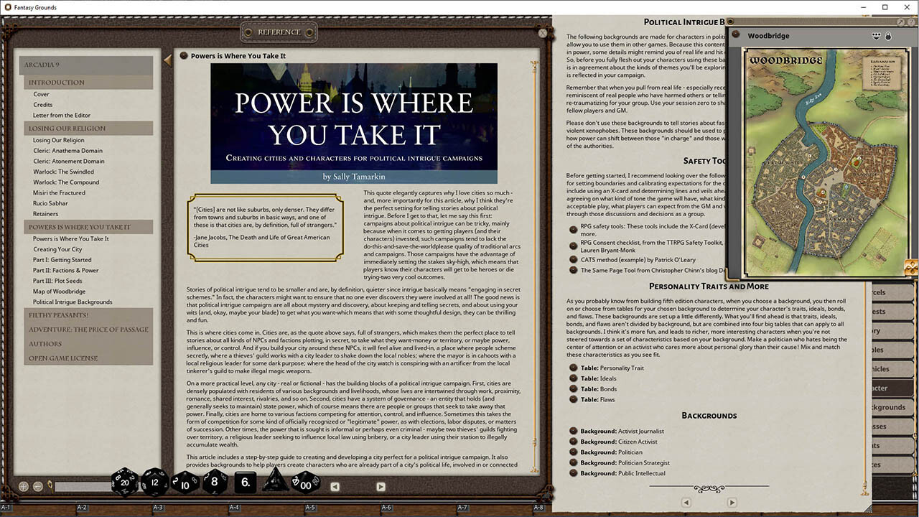Click the forward arrow below the Backgrounds list
Screen dimensions: 919x517
(732, 502)
